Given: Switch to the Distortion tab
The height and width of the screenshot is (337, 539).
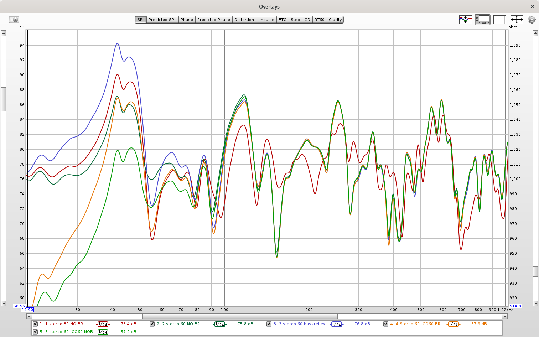Looking at the screenshot, I should click(244, 20).
